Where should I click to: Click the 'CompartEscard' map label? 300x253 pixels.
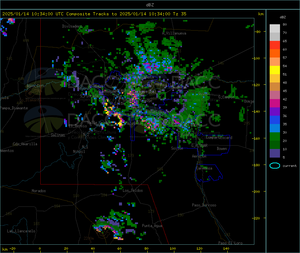tap(219, 138)
